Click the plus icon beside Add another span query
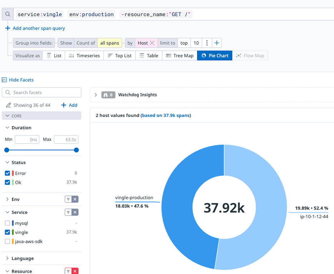The width and height of the screenshot is (334, 274). click(8, 28)
